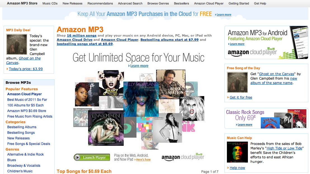The width and height of the screenshot is (310, 174).
Task: Open Glen Campbell Daily Deal album thumbnail
Action: point(17,44)
